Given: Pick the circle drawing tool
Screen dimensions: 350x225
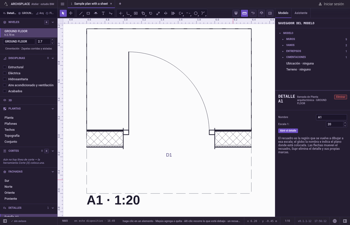Looking at the screenshot, I should (x=196, y=13).
